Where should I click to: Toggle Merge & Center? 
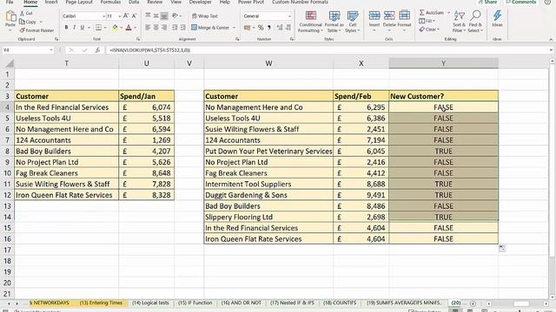[210, 28]
